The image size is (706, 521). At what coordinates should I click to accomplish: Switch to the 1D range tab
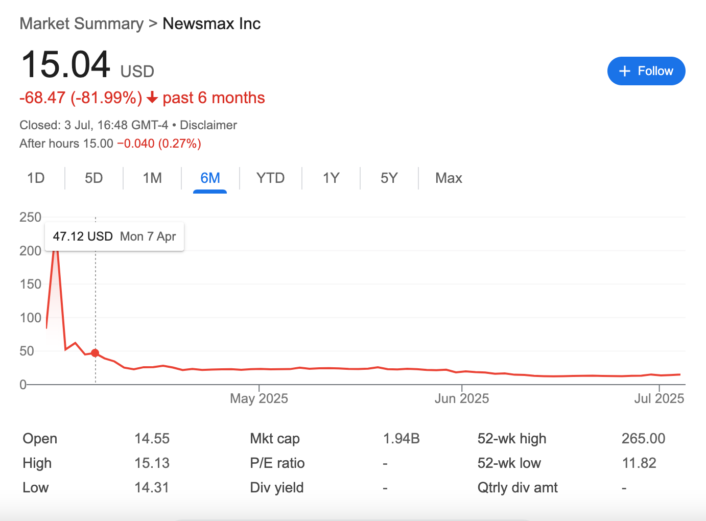pos(36,178)
